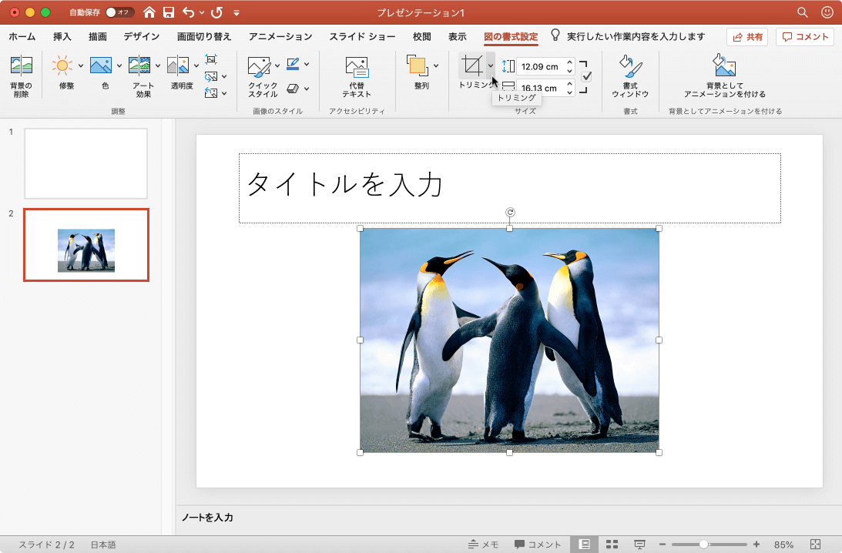Click the コメント button at top right
The height and width of the screenshot is (553, 842).
click(x=805, y=37)
